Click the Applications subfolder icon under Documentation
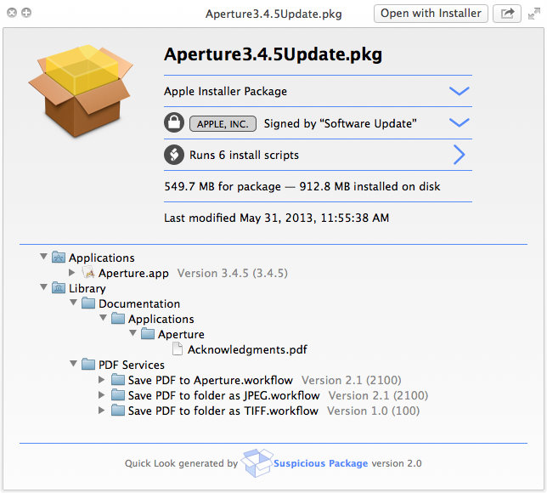547x493 pixels. (x=118, y=319)
